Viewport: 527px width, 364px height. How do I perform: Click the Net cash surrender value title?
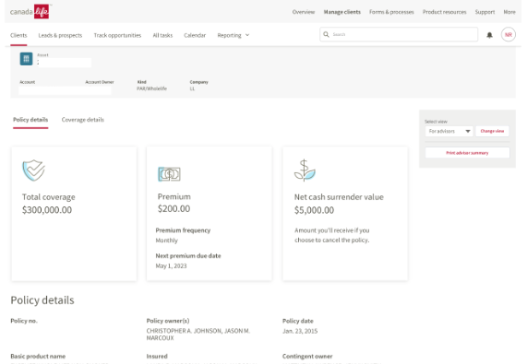tap(339, 197)
